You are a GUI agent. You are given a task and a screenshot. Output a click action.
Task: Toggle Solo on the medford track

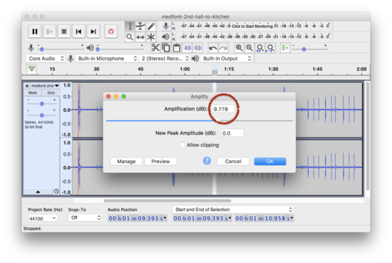tap(51, 93)
